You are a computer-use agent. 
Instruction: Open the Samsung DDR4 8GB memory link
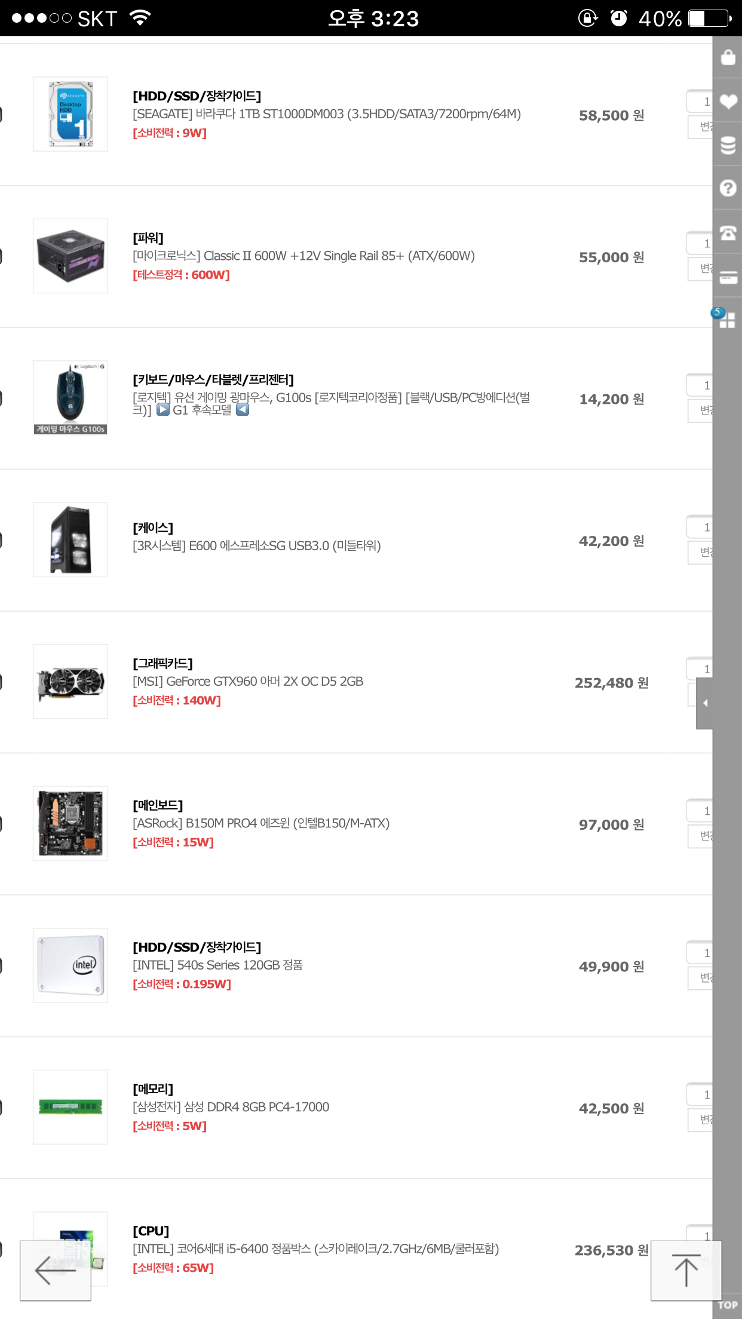pyautogui.click(x=231, y=1108)
